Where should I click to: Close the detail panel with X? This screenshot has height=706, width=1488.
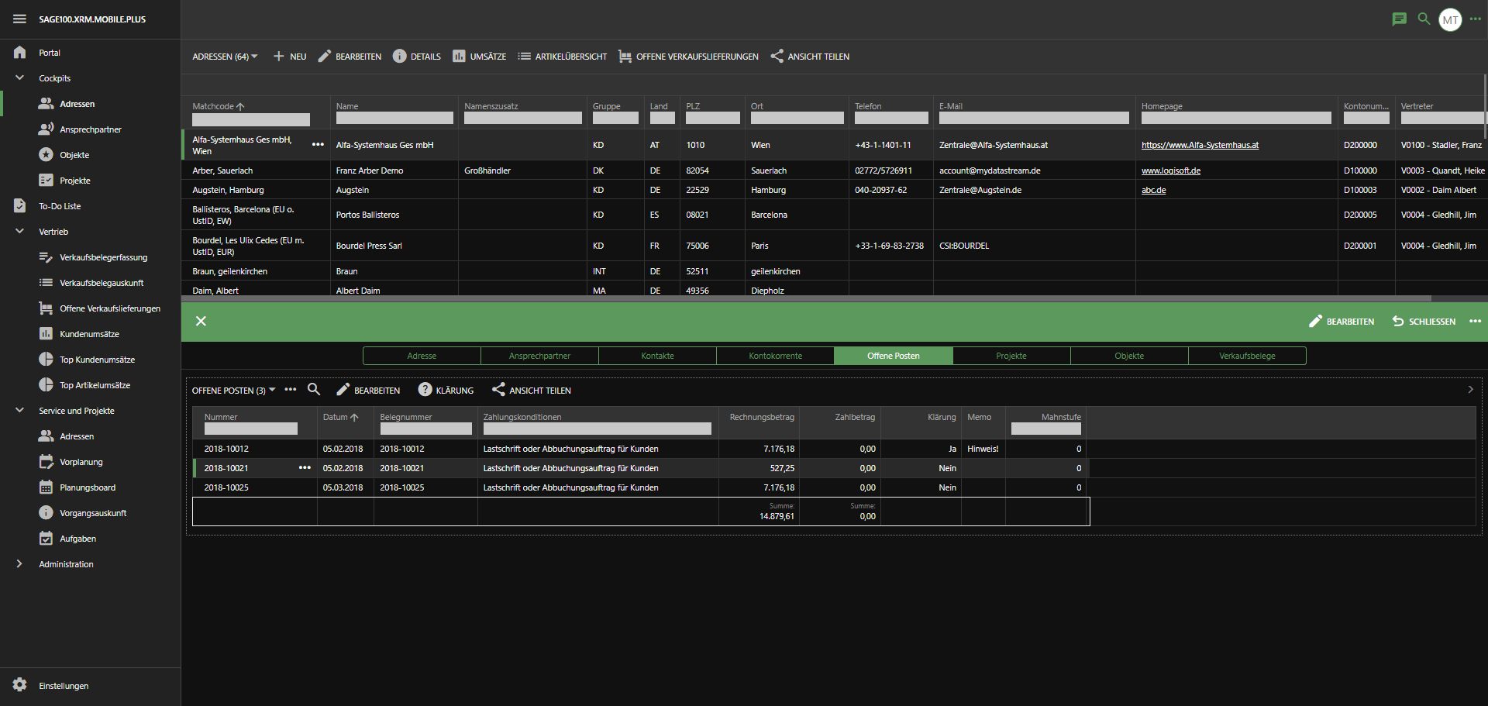201,321
